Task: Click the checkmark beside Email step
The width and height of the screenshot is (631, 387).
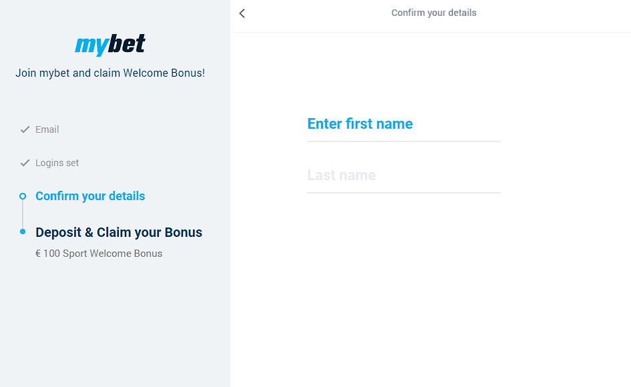Action: (25, 129)
